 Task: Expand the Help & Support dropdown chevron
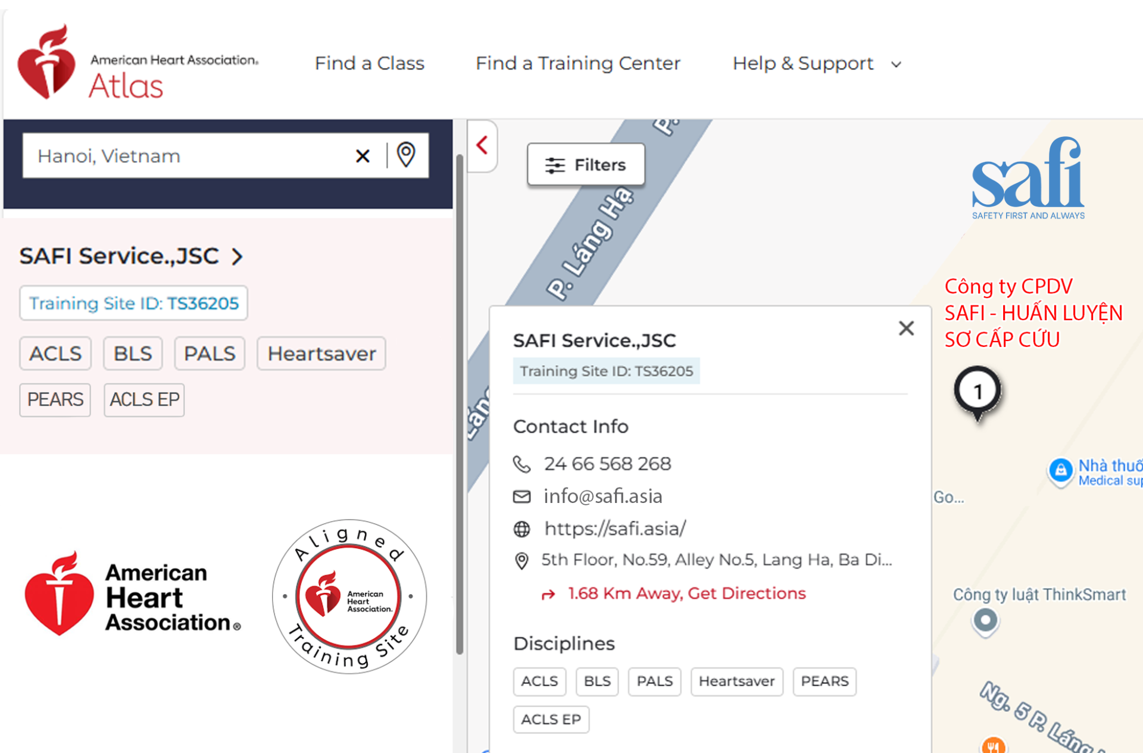[896, 64]
